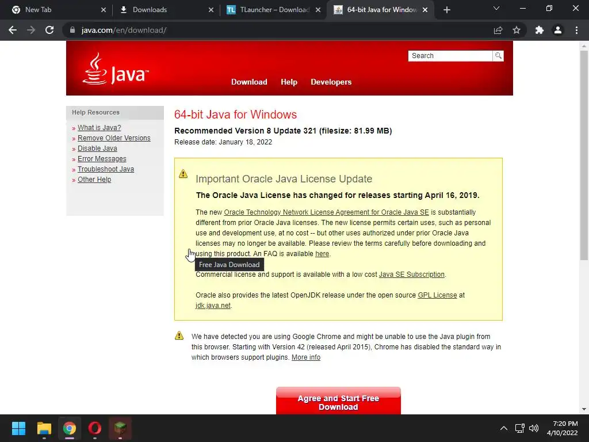Click the network tray icon
The image size is (589, 442).
pyautogui.click(x=519, y=428)
